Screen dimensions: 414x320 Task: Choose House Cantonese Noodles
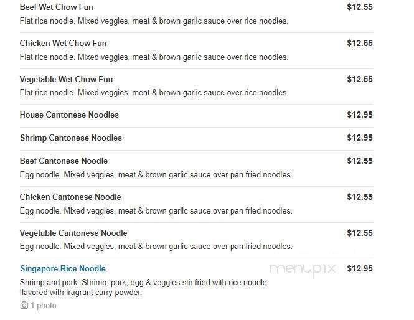click(69, 115)
